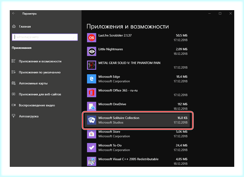
Task: Select Last.fm Scrobbler 2.1.37 entry
Action: pyautogui.click(x=115, y=35)
